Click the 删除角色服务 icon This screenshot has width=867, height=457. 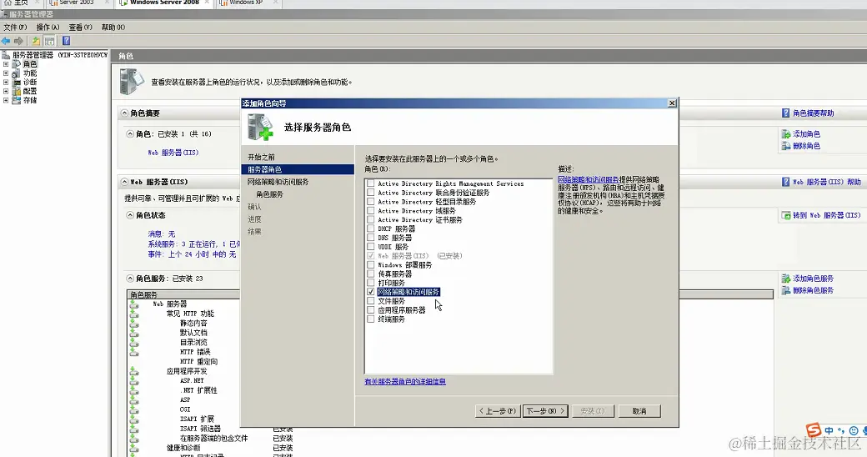click(785, 290)
